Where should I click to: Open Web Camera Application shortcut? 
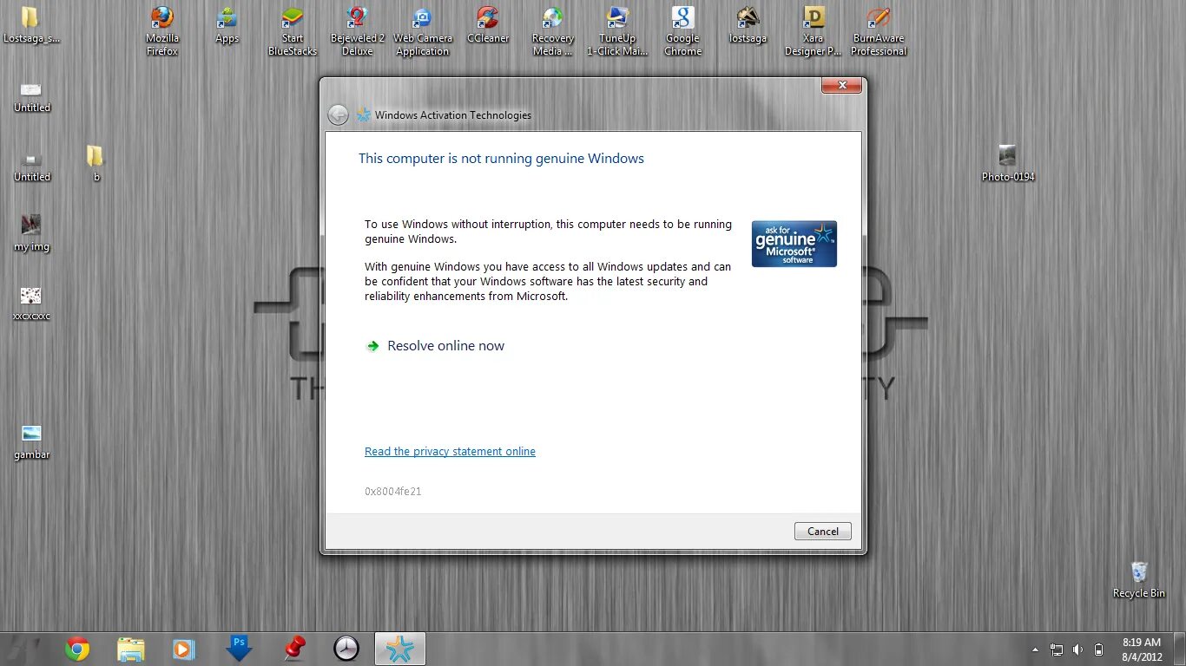tap(423, 31)
